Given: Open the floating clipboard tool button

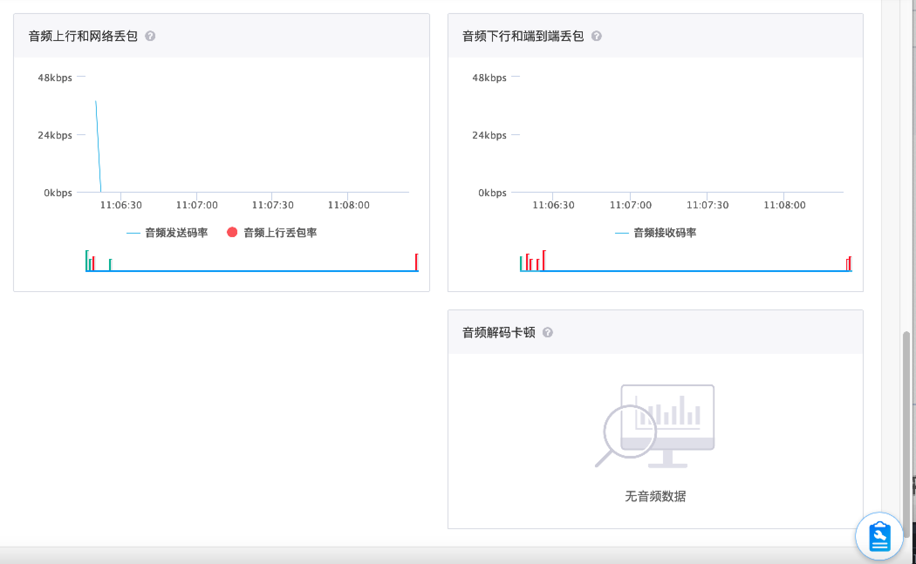Looking at the screenshot, I should (879, 536).
